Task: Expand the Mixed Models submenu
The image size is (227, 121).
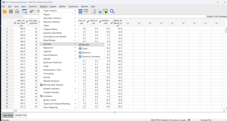Action: [x=59, y=40]
